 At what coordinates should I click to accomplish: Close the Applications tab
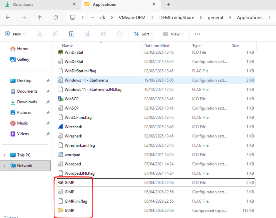tap(154, 4)
